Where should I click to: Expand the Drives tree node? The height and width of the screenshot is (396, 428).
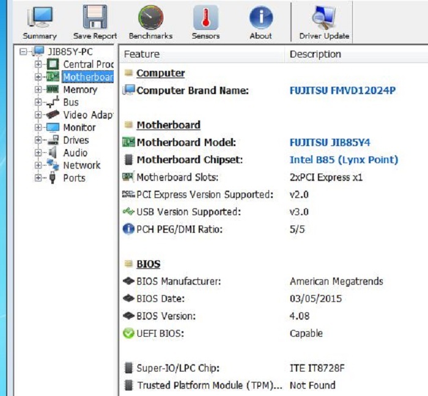(38, 140)
